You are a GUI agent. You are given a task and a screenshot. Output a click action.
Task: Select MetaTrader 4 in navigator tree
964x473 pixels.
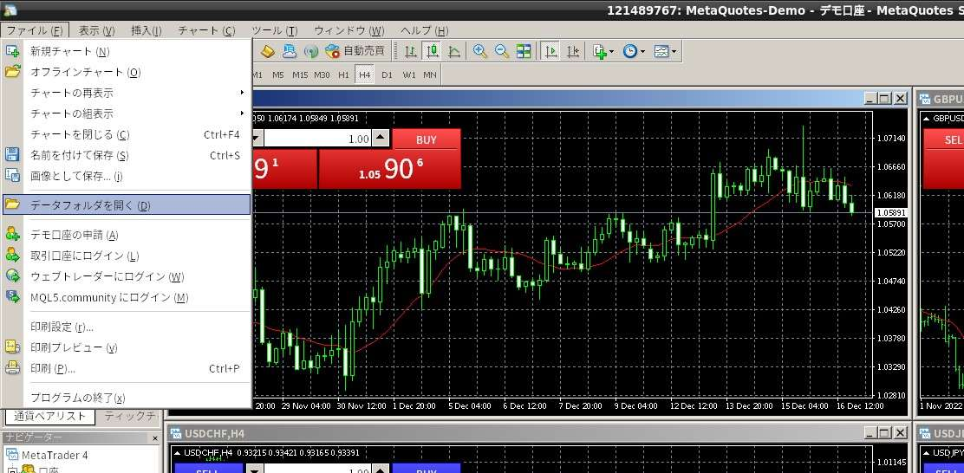point(48,455)
